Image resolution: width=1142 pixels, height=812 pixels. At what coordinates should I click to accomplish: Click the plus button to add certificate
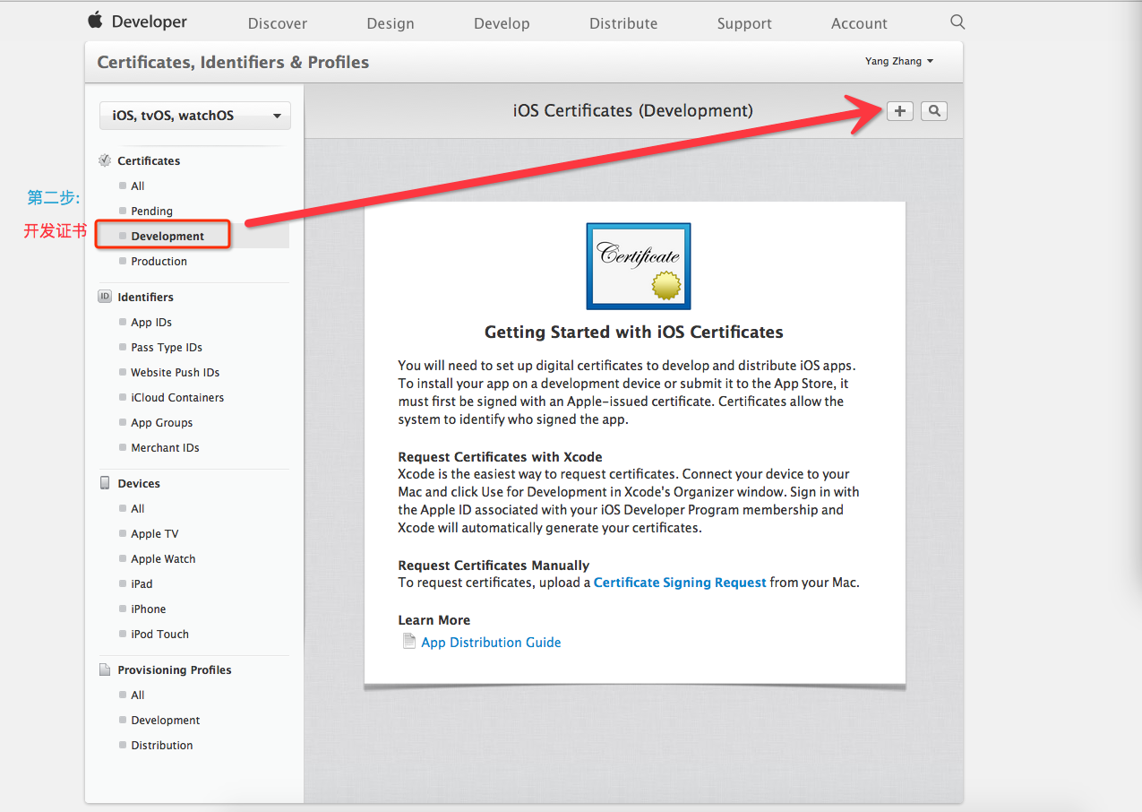(900, 111)
